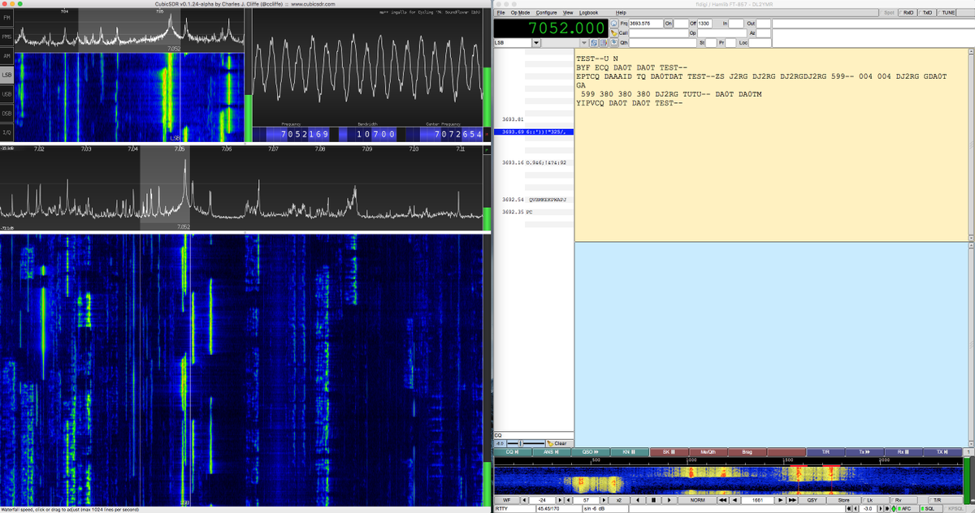Click the x2 waterfall zoom button
Image resolution: width=975 pixels, height=513 pixels.
pyautogui.click(x=619, y=500)
